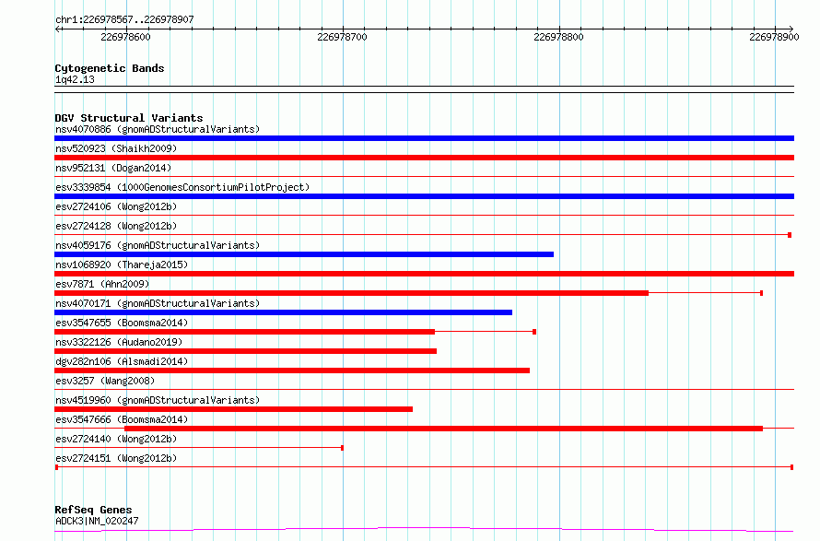
Task: Click ruler position 226978600
Action: click(125, 37)
